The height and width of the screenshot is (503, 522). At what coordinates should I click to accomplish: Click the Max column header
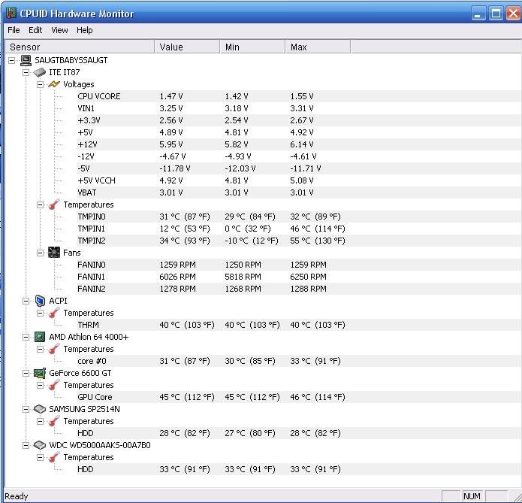point(318,47)
